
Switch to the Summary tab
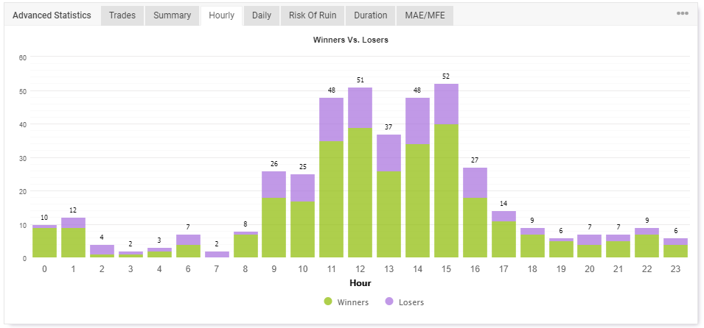172,15
